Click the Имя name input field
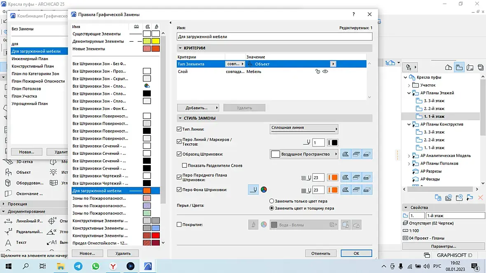This screenshot has height=273, width=486. pyautogui.click(x=274, y=37)
